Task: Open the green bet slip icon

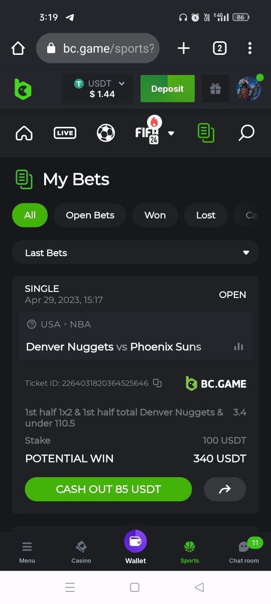Action: pyautogui.click(x=206, y=133)
